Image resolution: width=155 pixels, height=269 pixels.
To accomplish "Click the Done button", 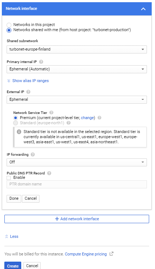I will click(x=14, y=199).
